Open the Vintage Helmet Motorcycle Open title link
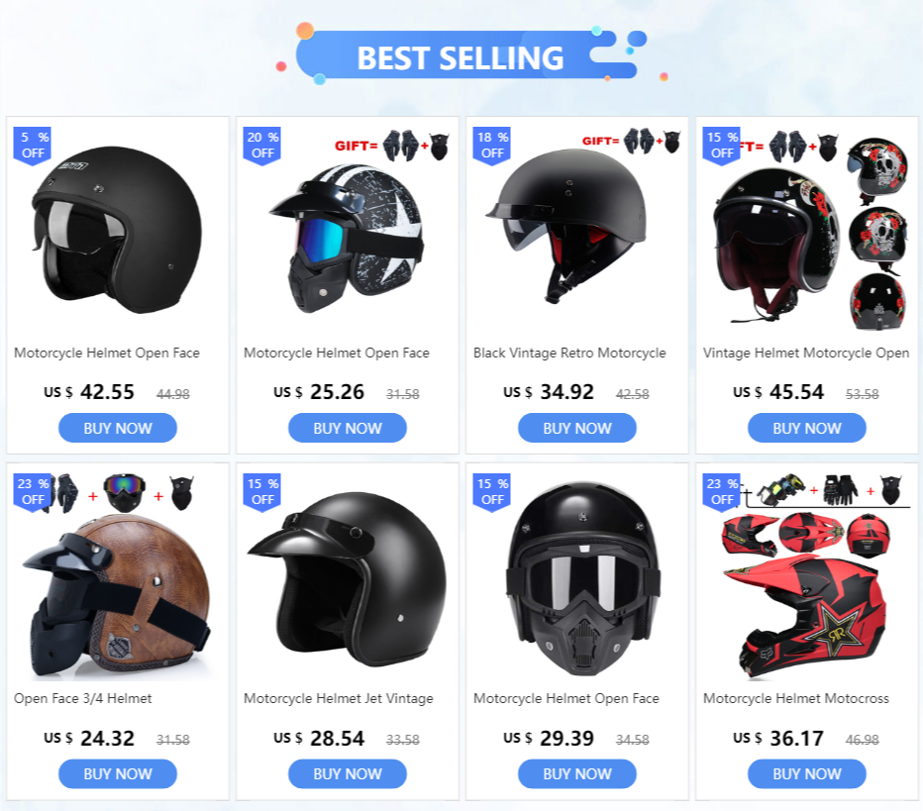Image resolution: width=923 pixels, height=811 pixels. click(806, 354)
